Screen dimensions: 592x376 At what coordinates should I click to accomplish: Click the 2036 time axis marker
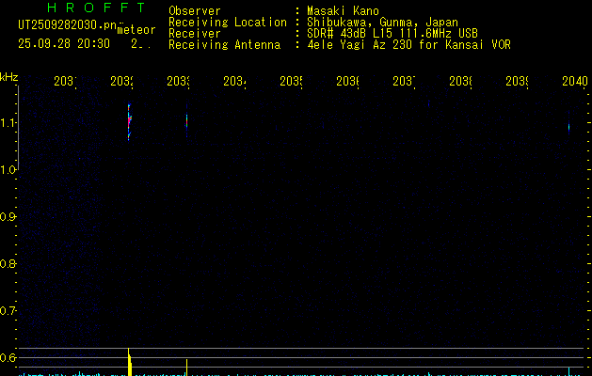click(x=347, y=81)
